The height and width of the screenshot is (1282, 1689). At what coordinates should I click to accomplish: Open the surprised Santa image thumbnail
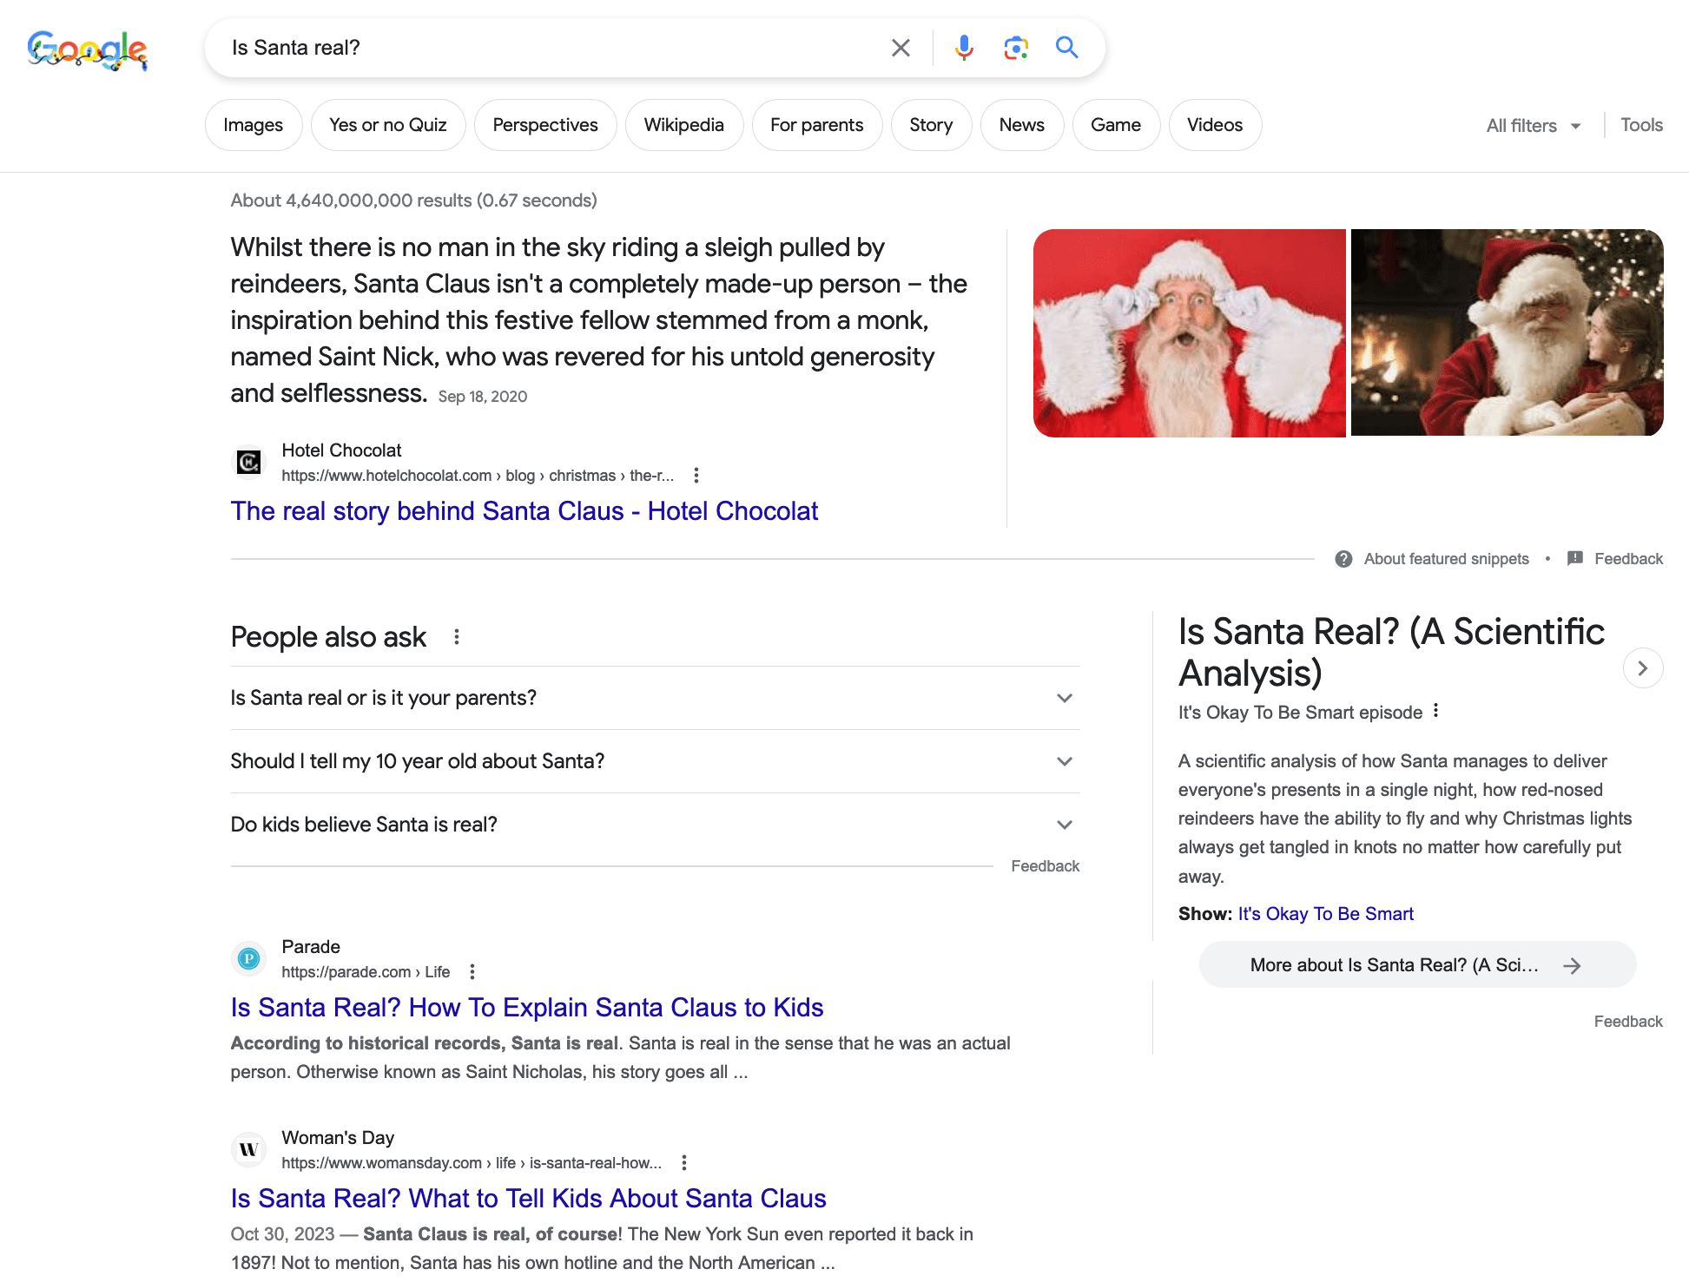1189,332
